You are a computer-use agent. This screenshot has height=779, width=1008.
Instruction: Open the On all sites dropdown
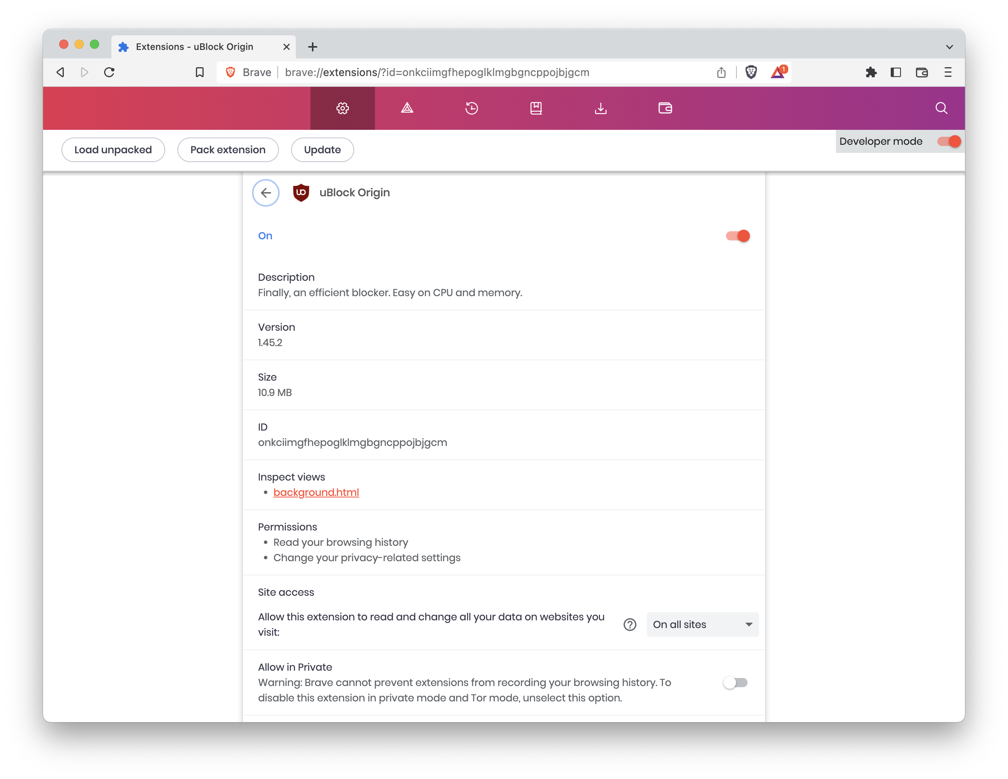pos(702,625)
